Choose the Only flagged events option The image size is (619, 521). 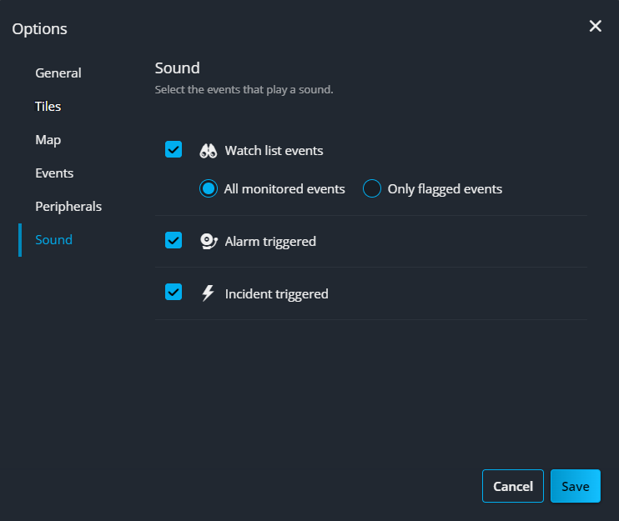372,189
